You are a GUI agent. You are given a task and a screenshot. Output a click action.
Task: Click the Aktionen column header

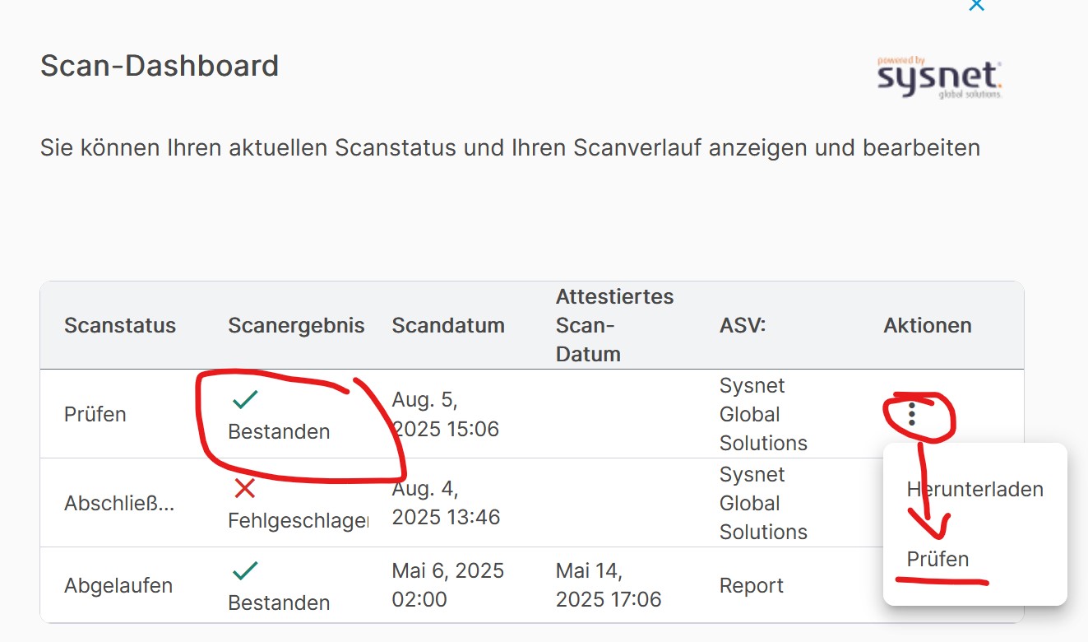click(x=928, y=325)
